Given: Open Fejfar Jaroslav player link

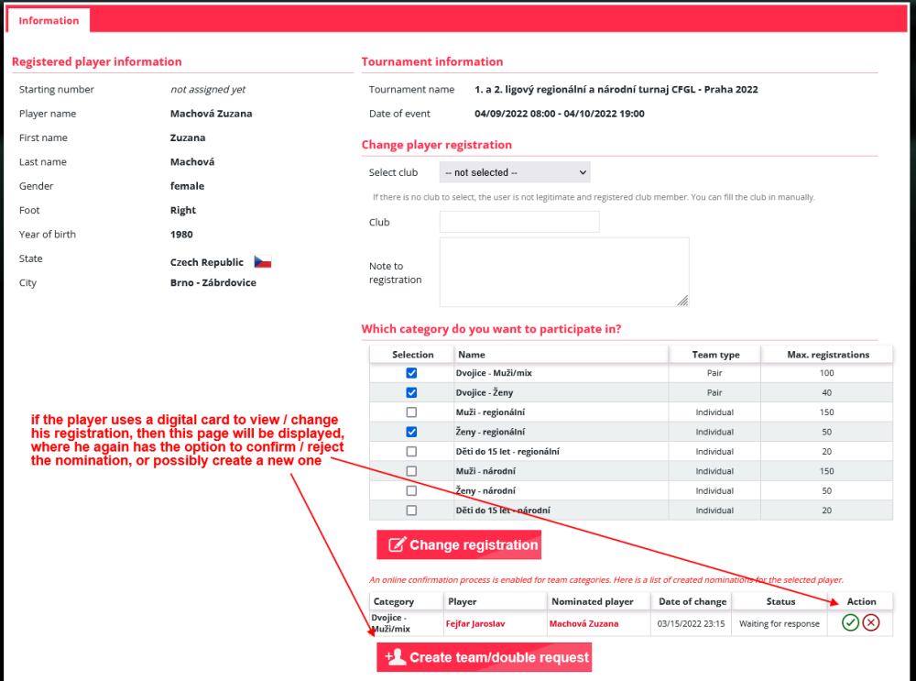Looking at the screenshot, I should pos(474,623).
